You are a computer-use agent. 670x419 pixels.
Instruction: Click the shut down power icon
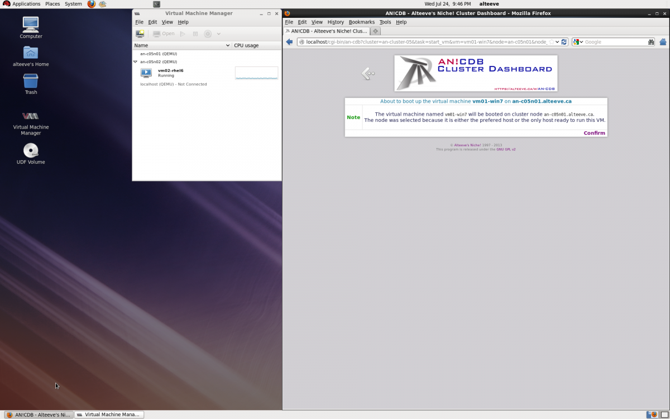[208, 34]
